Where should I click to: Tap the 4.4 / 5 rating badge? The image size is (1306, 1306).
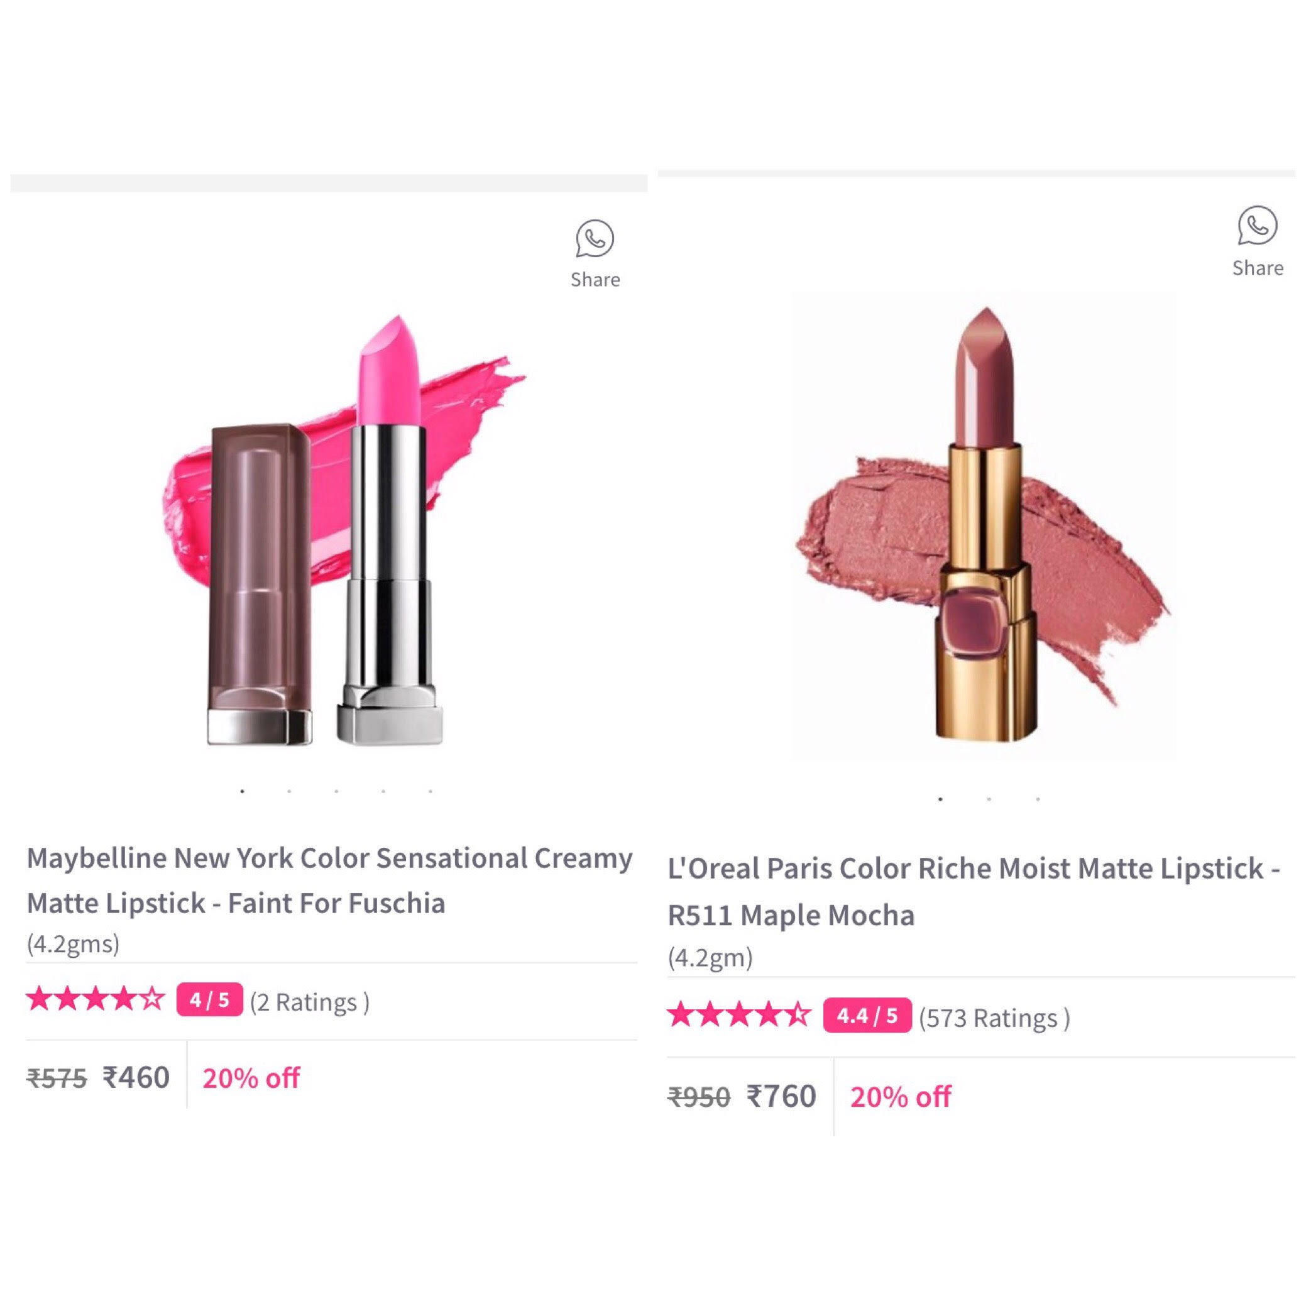coord(867,1016)
